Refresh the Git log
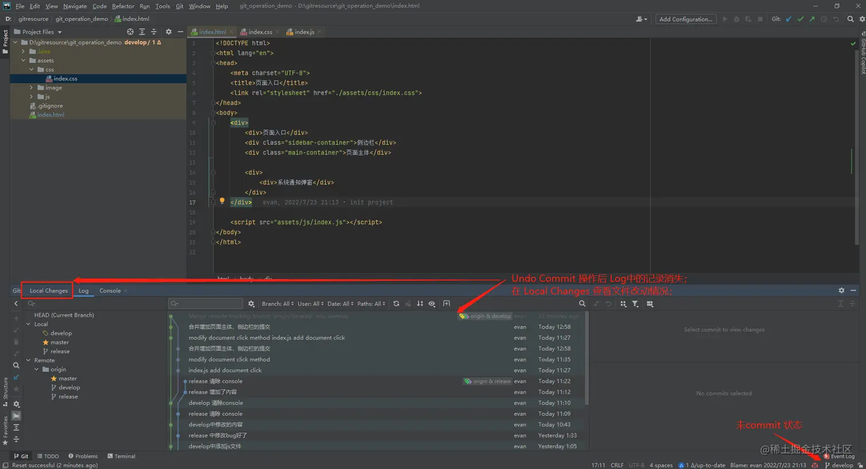The height and width of the screenshot is (469, 866). (396, 304)
